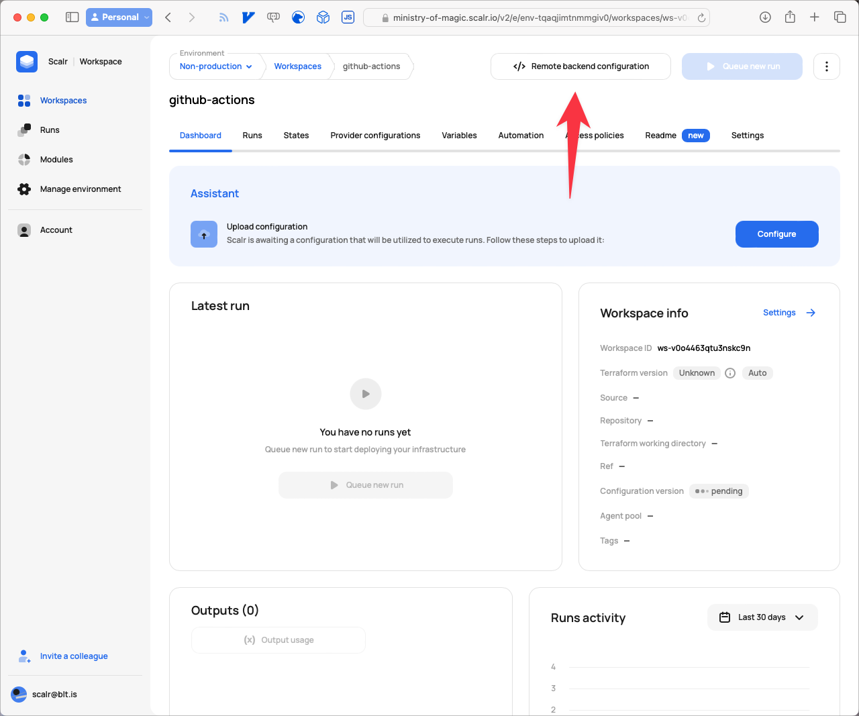859x716 pixels.
Task: Open Workspaces in the sidebar
Action: click(52, 101)
